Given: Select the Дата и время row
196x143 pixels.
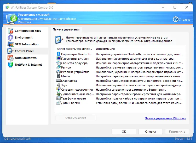Looking at the screenshot, I should (x=120, y=103).
